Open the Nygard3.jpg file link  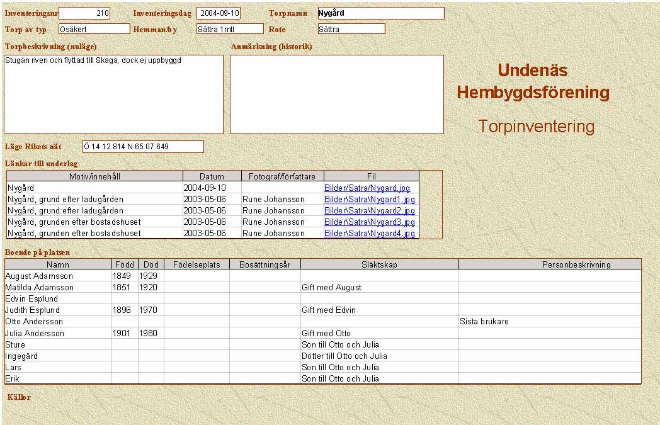click(370, 222)
